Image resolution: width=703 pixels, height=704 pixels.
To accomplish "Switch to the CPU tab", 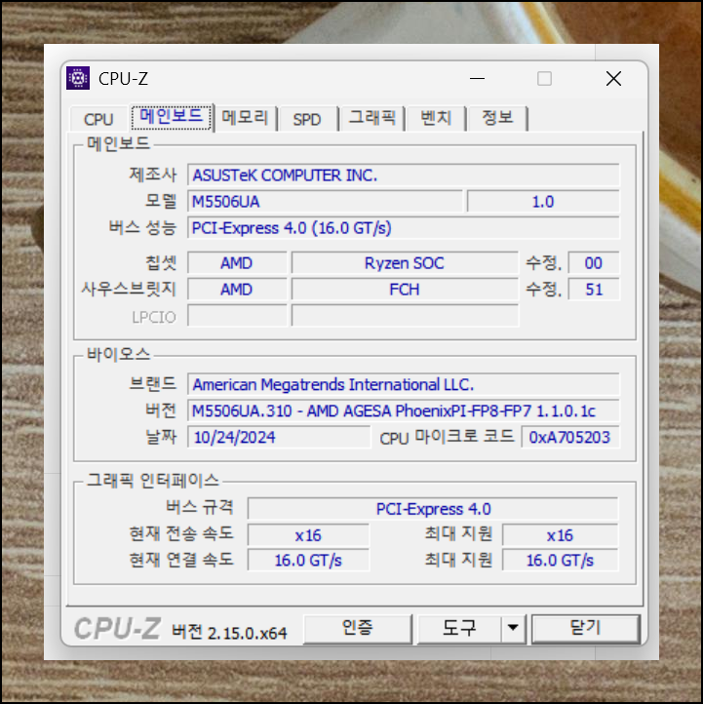I will coord(98,119).
